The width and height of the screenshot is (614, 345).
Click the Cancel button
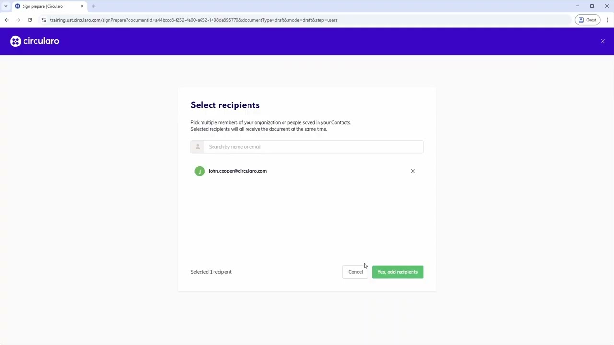click(x=355, y=272)
